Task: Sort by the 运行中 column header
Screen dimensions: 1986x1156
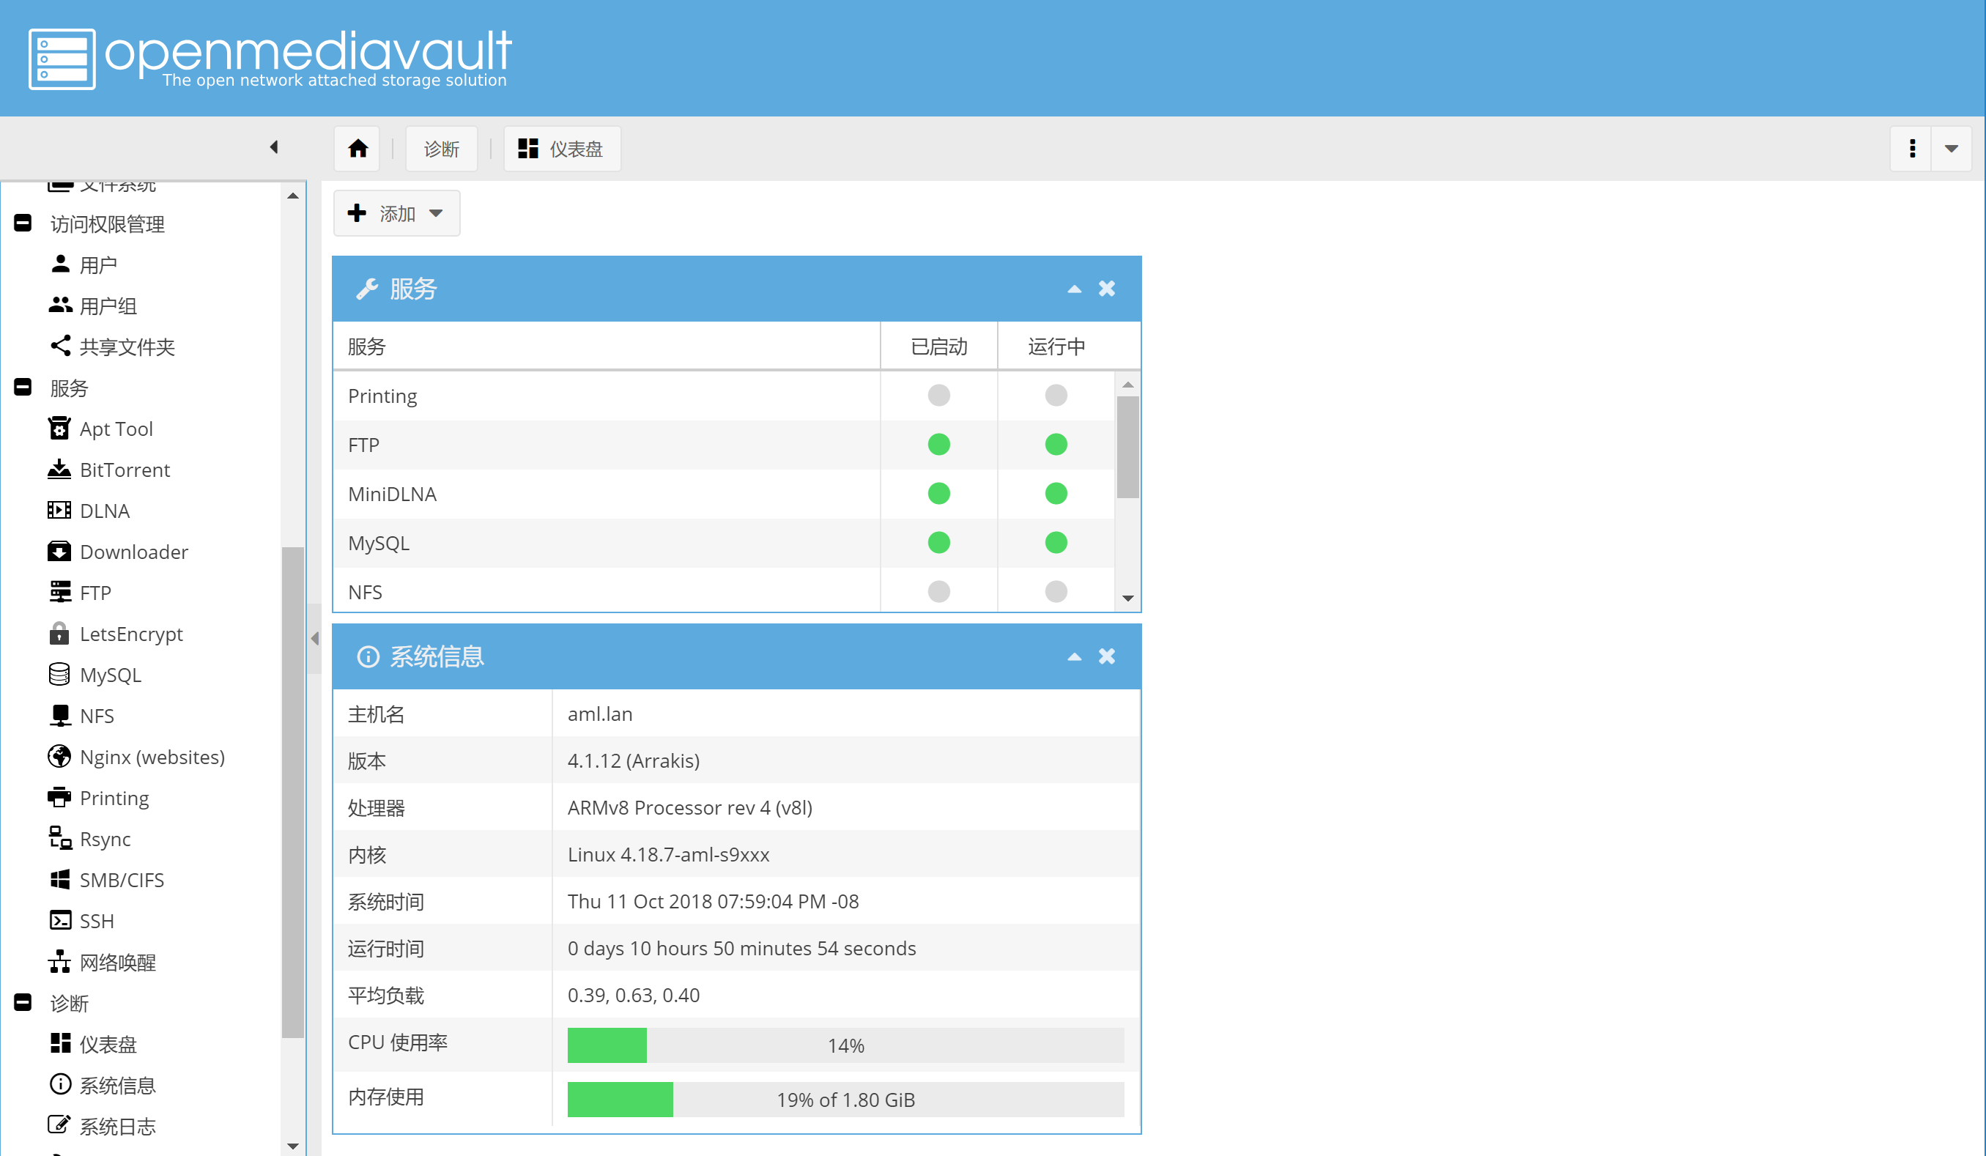Action: 1056,346
